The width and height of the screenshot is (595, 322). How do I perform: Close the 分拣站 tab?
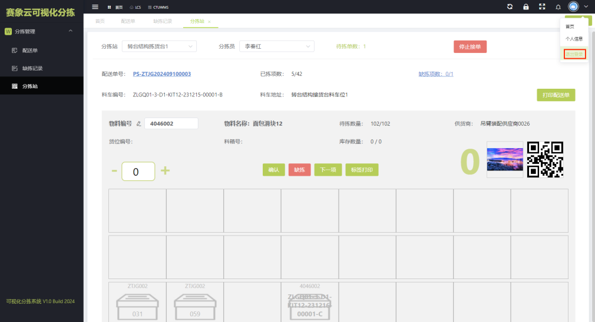[x=209, y=22]
